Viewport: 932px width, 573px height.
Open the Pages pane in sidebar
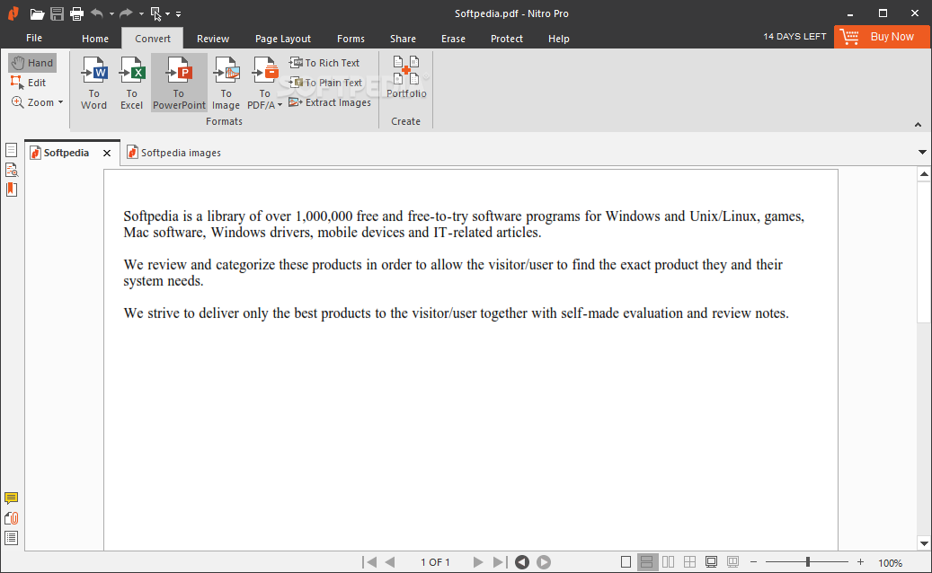12,150
